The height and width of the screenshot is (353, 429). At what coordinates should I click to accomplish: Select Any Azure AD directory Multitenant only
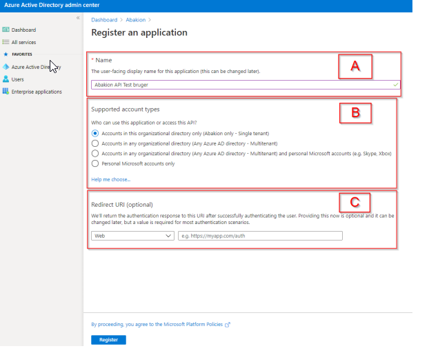pos(95,143)
